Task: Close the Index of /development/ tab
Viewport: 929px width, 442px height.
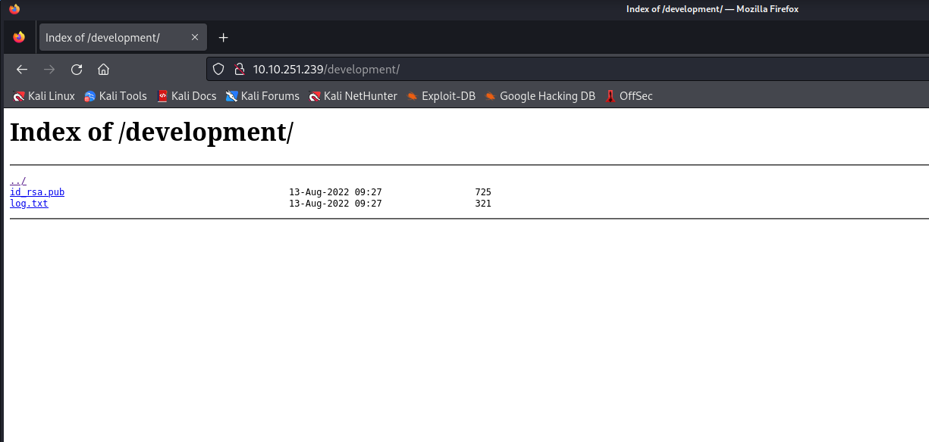Action: point(195,37)
